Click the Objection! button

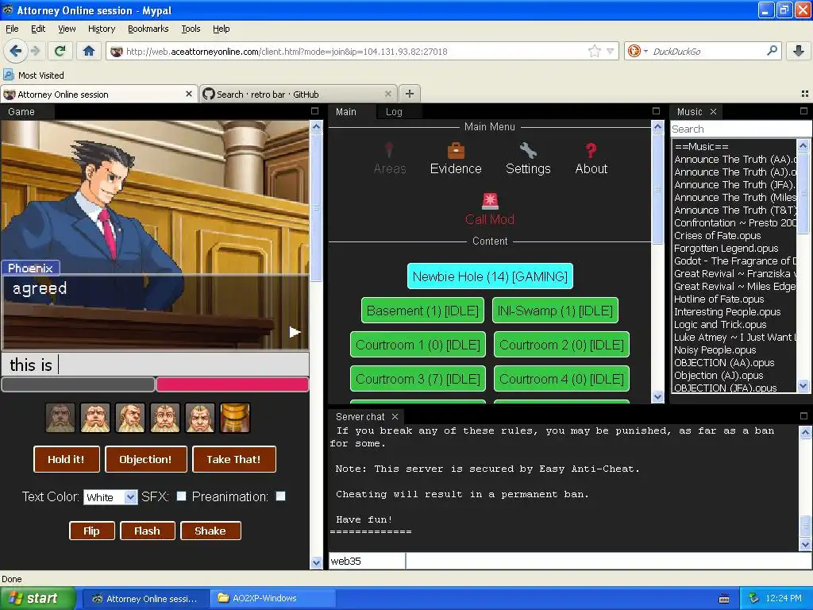coord(146,459)
